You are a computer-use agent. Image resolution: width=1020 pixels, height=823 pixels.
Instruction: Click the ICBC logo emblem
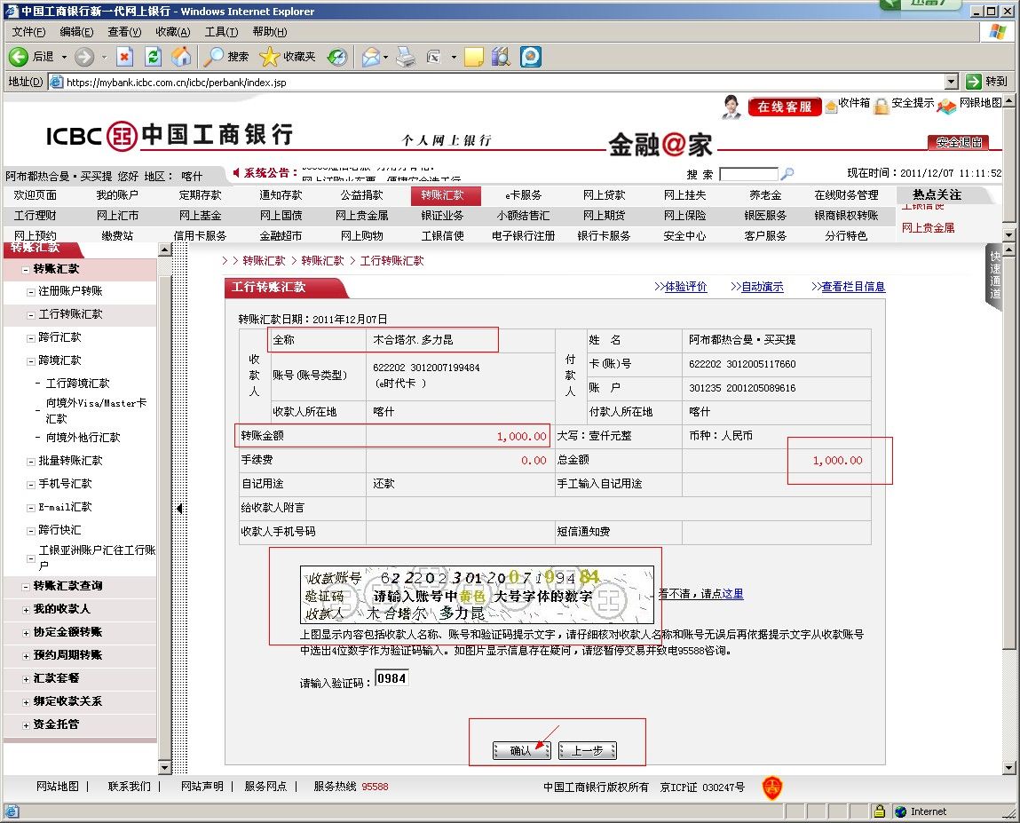click(123, 136)
